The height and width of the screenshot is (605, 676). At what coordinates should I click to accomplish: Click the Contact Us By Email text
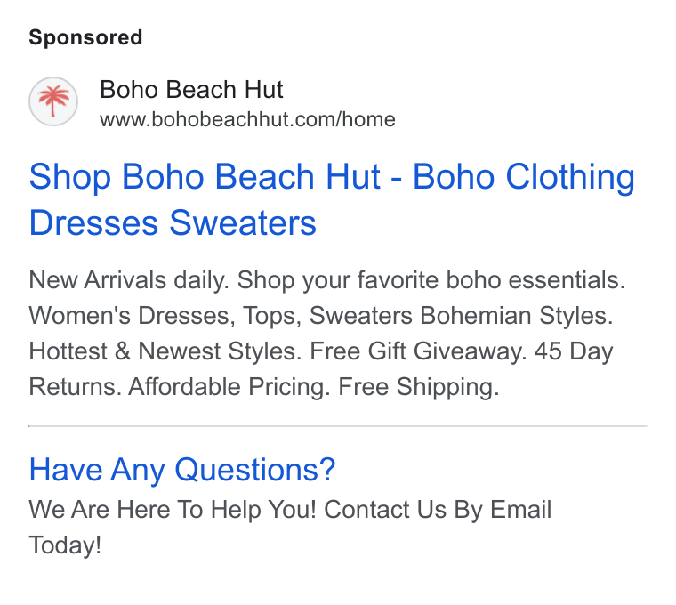438,509
